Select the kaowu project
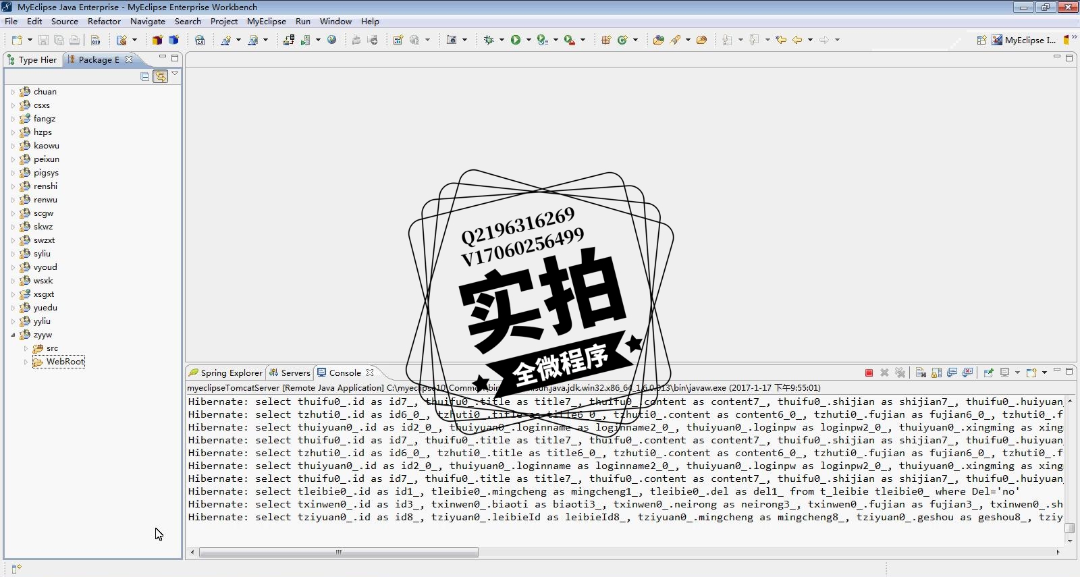Image resolution: width=1080 pixels, height=577 pixels. 46,146
